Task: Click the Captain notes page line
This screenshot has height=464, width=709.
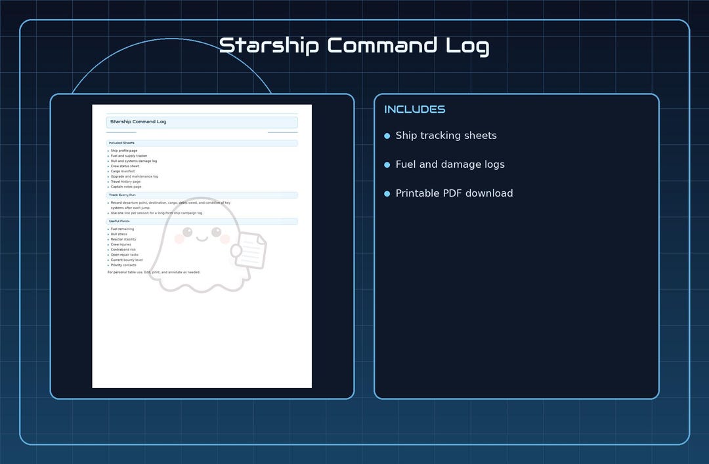Action: [126, 186]
